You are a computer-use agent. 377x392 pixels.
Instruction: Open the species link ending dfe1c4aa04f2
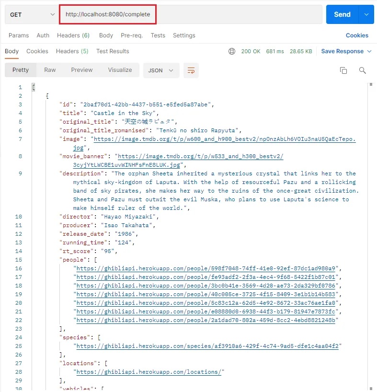click(x=207, y=346)
